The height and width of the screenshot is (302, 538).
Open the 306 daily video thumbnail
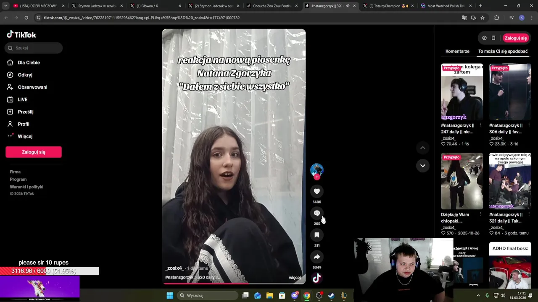coord(510,92)
